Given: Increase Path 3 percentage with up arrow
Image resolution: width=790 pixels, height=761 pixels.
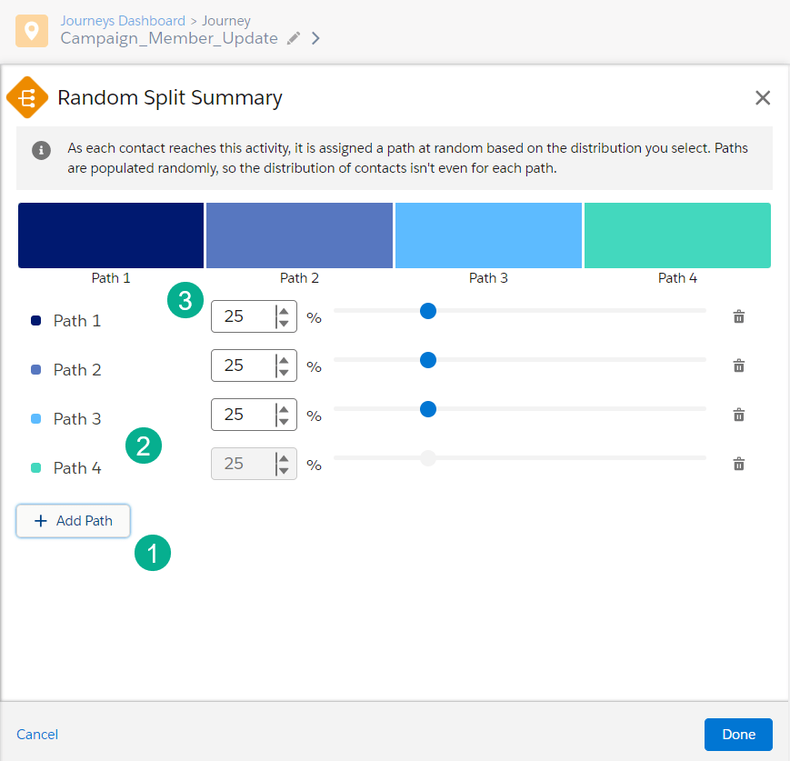Looking at the screenshot, I should (x=284, y=408).
